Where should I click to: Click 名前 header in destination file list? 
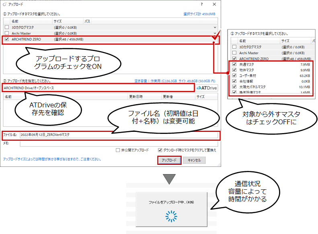[x=66, y=97]
